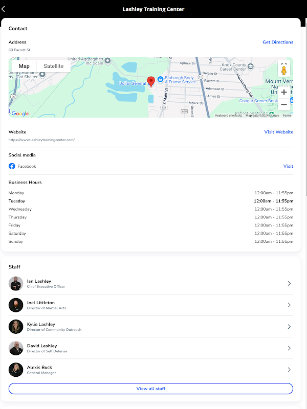Click Tuesday business hours row
Image resolution: width=307 pixels, height=409 pixels.
point(151,201)
